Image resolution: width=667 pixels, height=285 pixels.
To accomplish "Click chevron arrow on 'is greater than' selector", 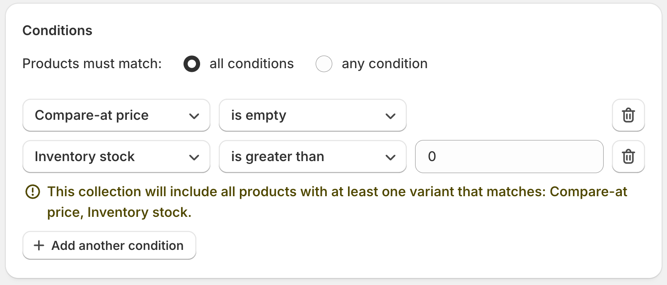I will pos(390,157).
